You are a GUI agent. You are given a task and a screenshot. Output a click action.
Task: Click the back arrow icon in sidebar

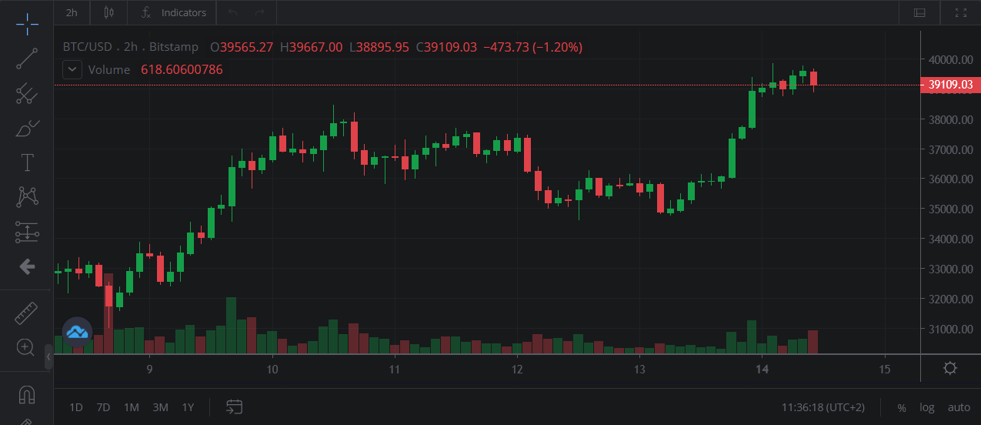(27, 266)
